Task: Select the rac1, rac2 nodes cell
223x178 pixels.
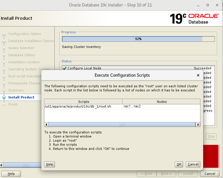Action: tap(132, 107)
